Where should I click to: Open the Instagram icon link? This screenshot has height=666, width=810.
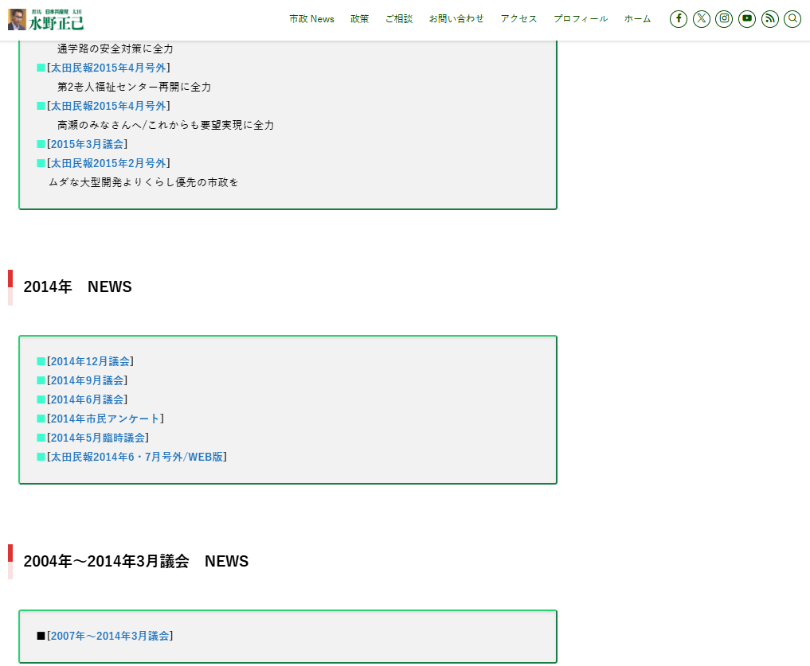724,19
